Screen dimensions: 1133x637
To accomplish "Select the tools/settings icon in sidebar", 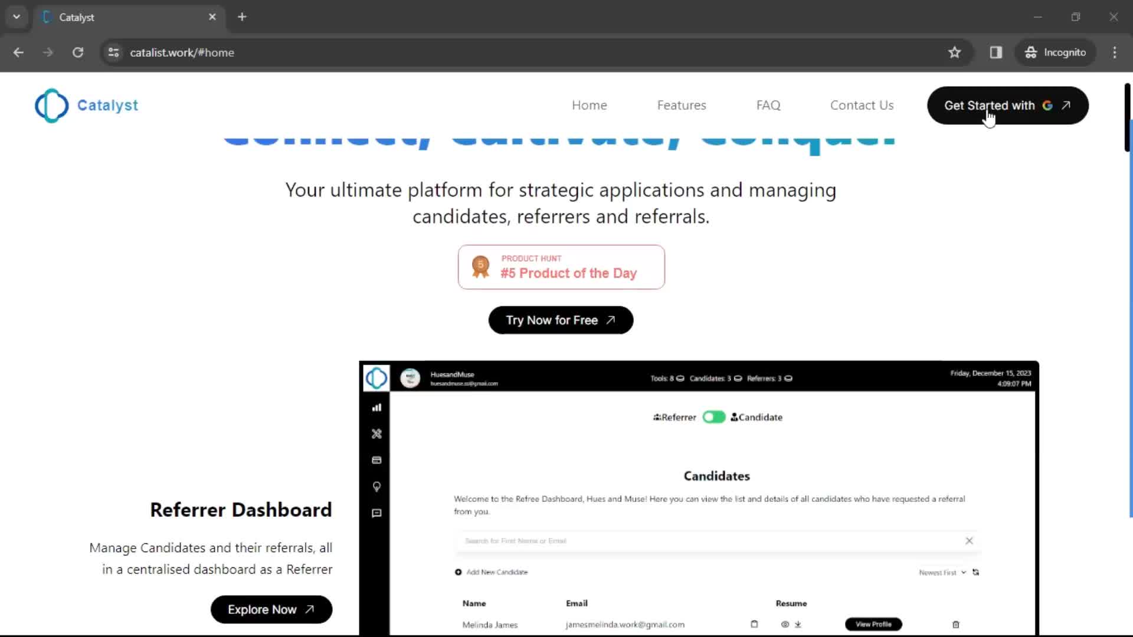I will (x=376, y=434).
